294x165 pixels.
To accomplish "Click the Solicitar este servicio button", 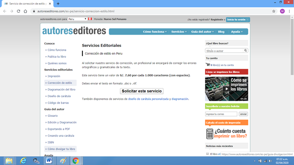I will 142,91.
